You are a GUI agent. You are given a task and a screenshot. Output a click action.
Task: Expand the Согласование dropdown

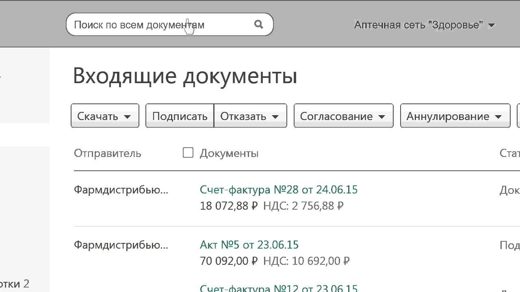pyautogui.click(x=343, y=116)
